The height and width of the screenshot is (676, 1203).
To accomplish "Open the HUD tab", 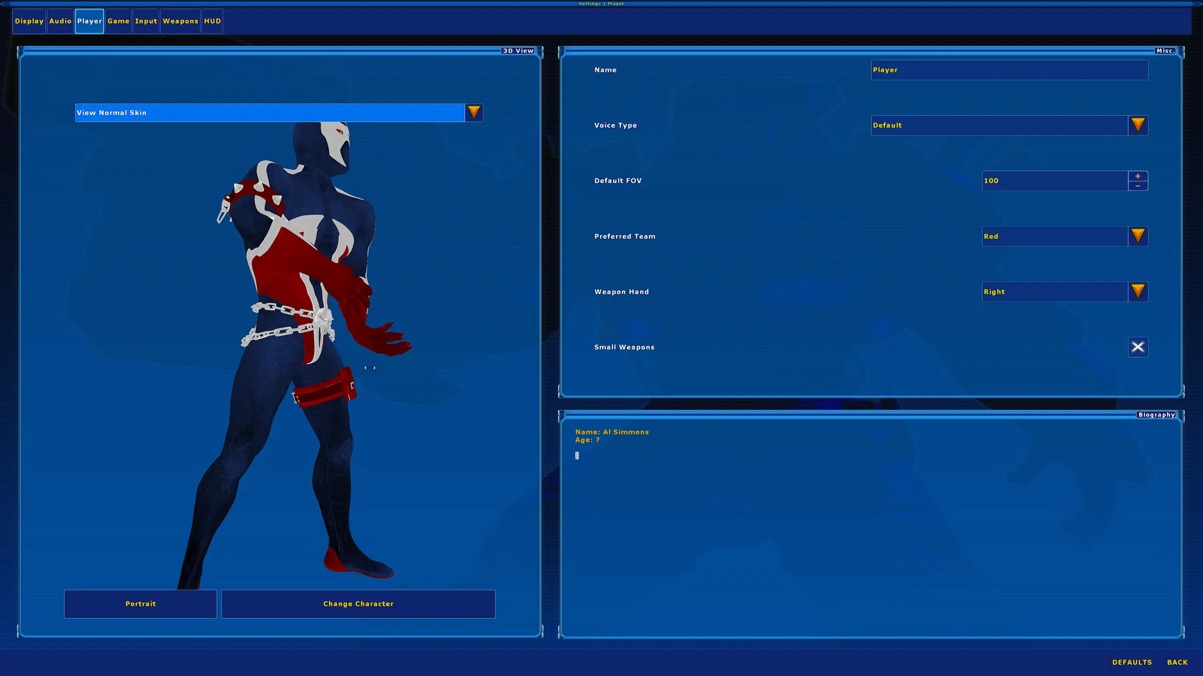I will 212,21.
